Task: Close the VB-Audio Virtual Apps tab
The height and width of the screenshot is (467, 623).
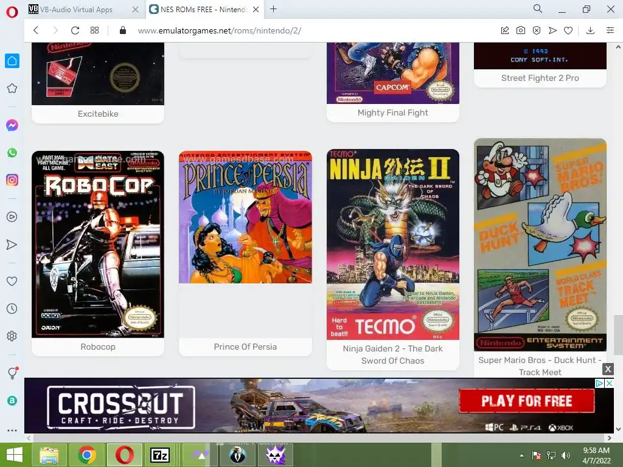Action: 136,9
